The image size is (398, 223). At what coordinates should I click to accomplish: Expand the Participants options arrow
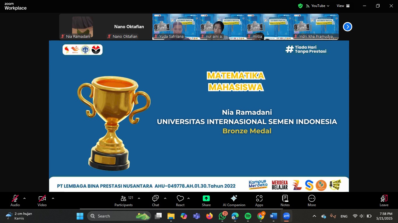point(139,199)
